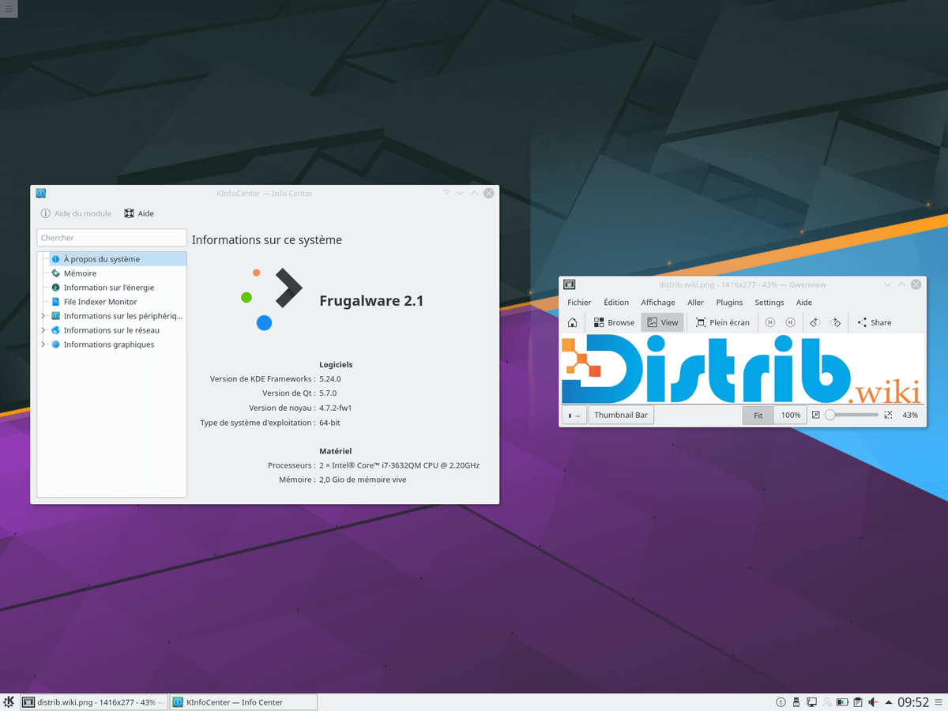This screenshot has height=711, width=948.
Task: Click the 09:52 panel clock
Action: tap(912, 702)
